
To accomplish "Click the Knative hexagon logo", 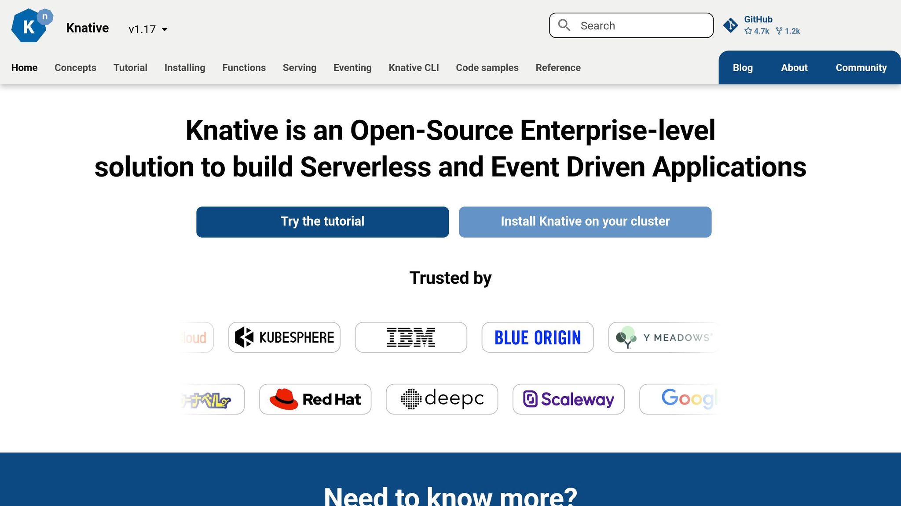I will tap(32, 25).
